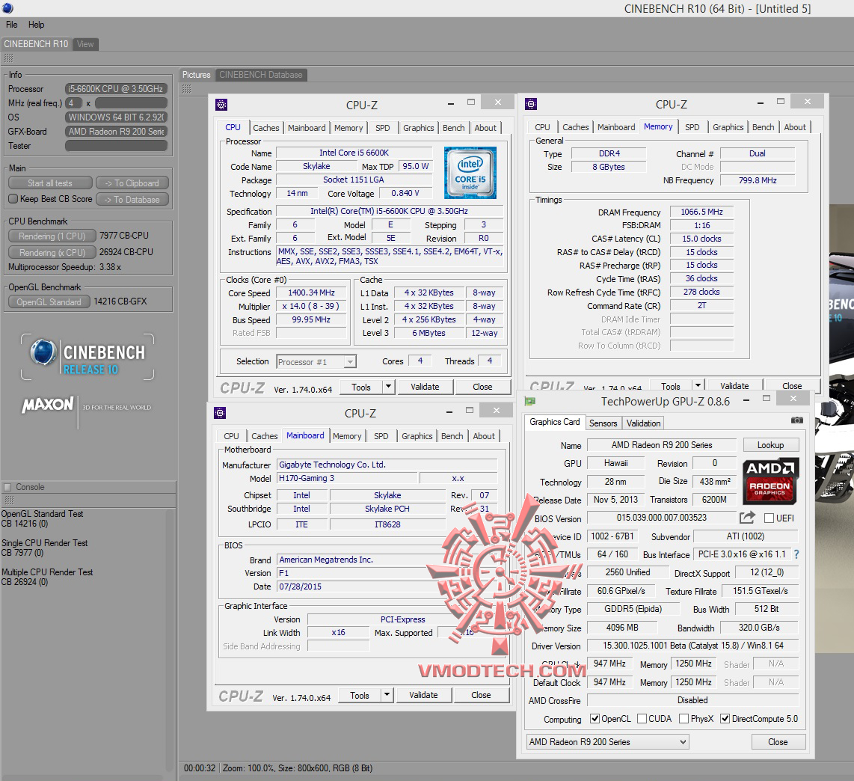The image size is (854, 781).
Task: Toggle DirectCompute 5.0 checkbox
Action: [725, 718]
